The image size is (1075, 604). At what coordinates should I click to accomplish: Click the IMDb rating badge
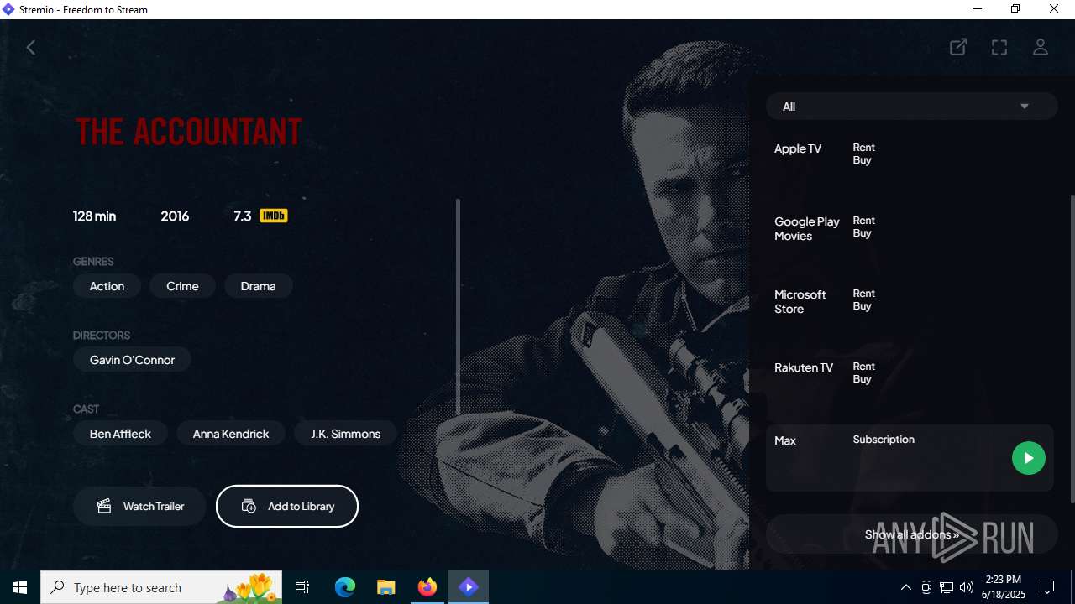[x=274, y=216]
